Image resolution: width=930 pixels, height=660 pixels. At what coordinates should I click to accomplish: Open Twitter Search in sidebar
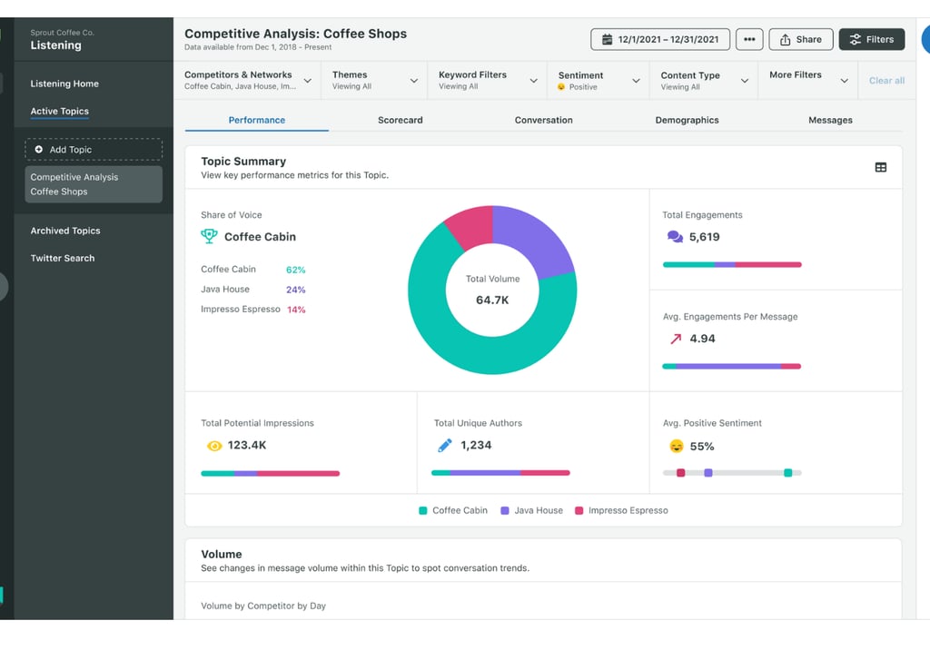pos(63,258)
